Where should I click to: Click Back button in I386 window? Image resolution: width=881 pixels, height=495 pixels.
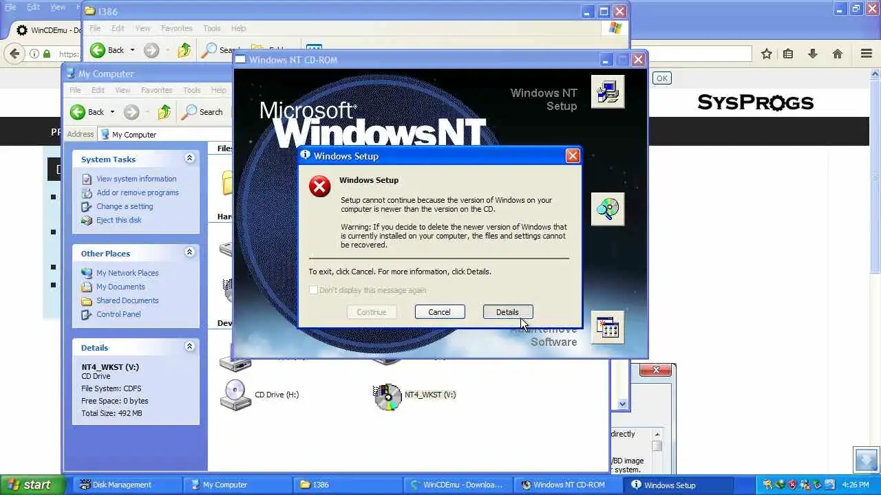pyautogui.click(x=107, y=50)
